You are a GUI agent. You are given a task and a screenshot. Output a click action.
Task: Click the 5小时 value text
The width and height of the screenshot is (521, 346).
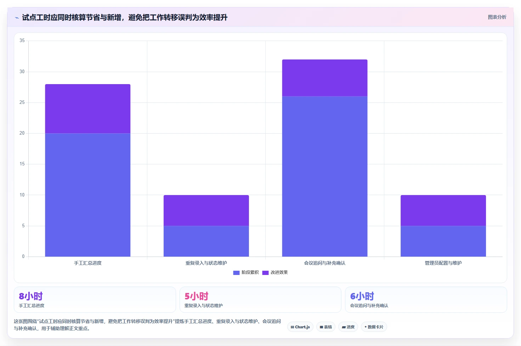[x=197, y=296]
